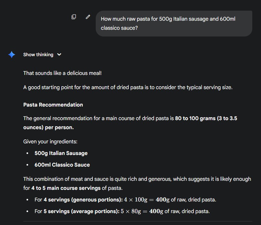Viewport: 261px width, 225px height.
Task: Select the 600ml Classico Sauce bullet
Action: [x=62, y=165]
